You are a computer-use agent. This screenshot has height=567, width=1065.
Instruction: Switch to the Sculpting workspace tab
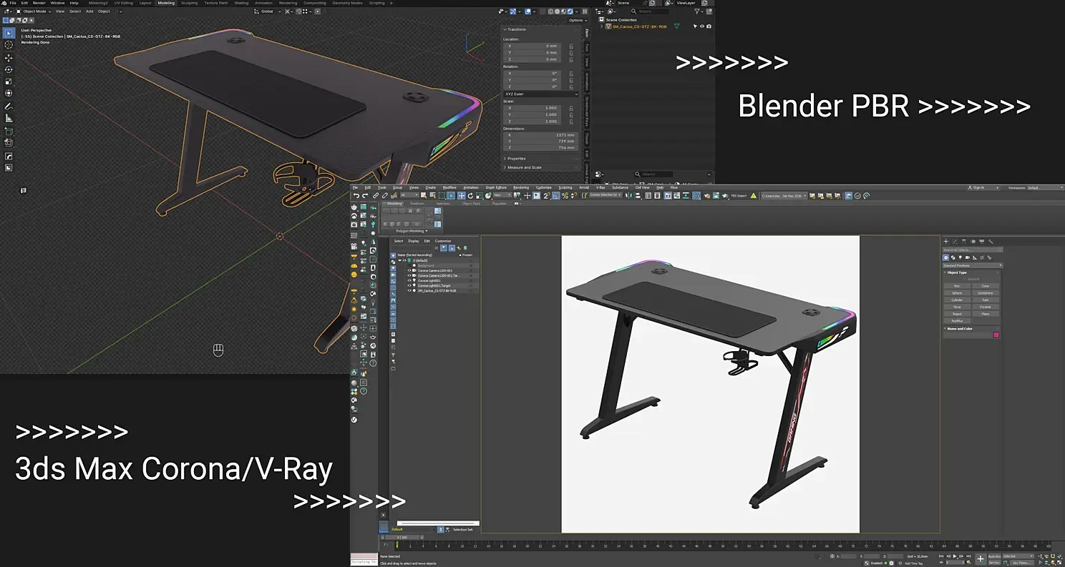[189, 3]
